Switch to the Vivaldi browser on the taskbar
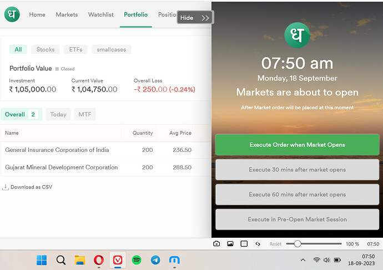383x270 pixels. pos(118,260)
